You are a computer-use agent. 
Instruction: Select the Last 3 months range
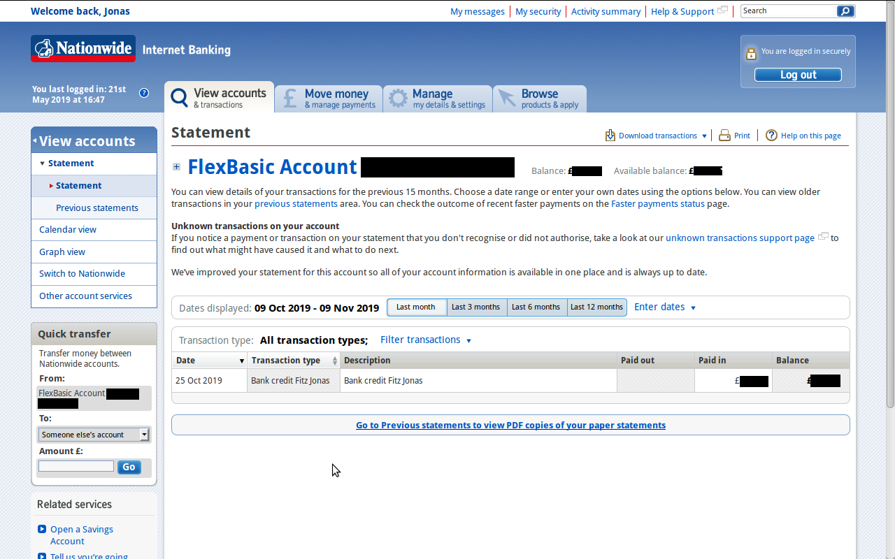coord(476,307)
